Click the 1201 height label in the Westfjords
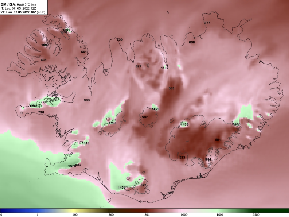289x217 pixels. (x=66, y=30)
